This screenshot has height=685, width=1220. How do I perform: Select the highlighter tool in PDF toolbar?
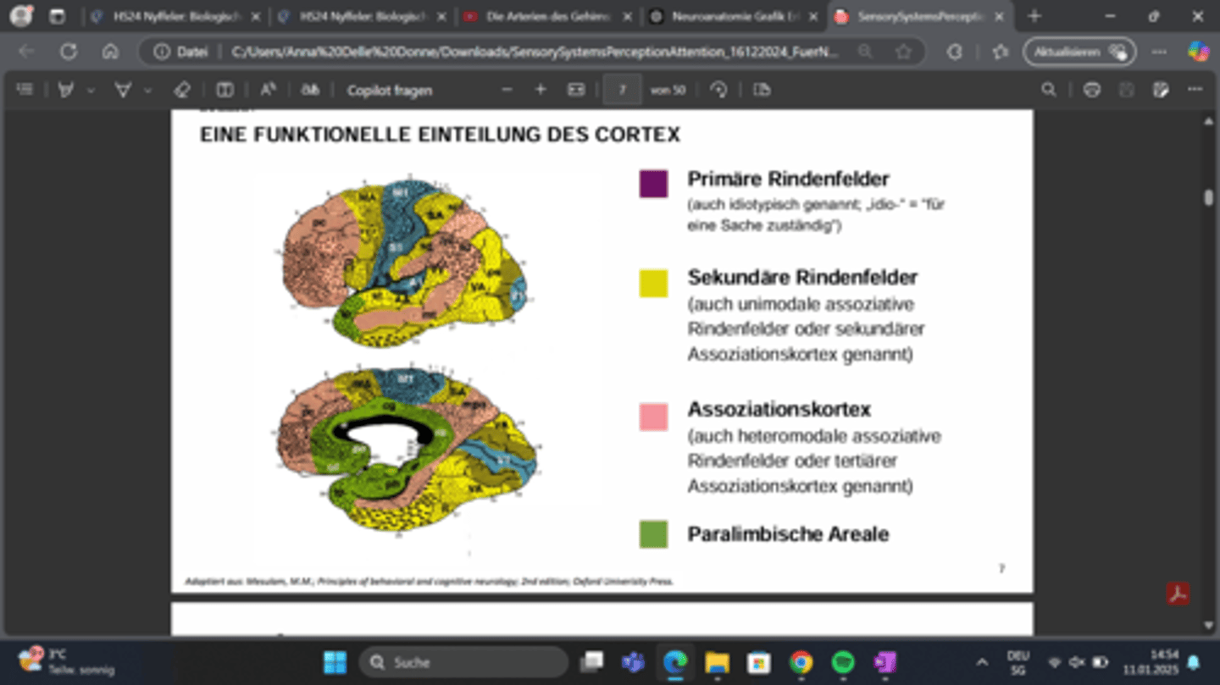[65, 90]
